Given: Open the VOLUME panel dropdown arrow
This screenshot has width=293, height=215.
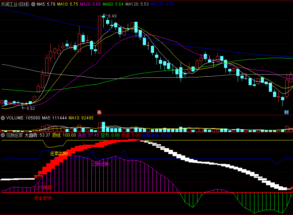Looking at the screenshot, I should (3, 118).
